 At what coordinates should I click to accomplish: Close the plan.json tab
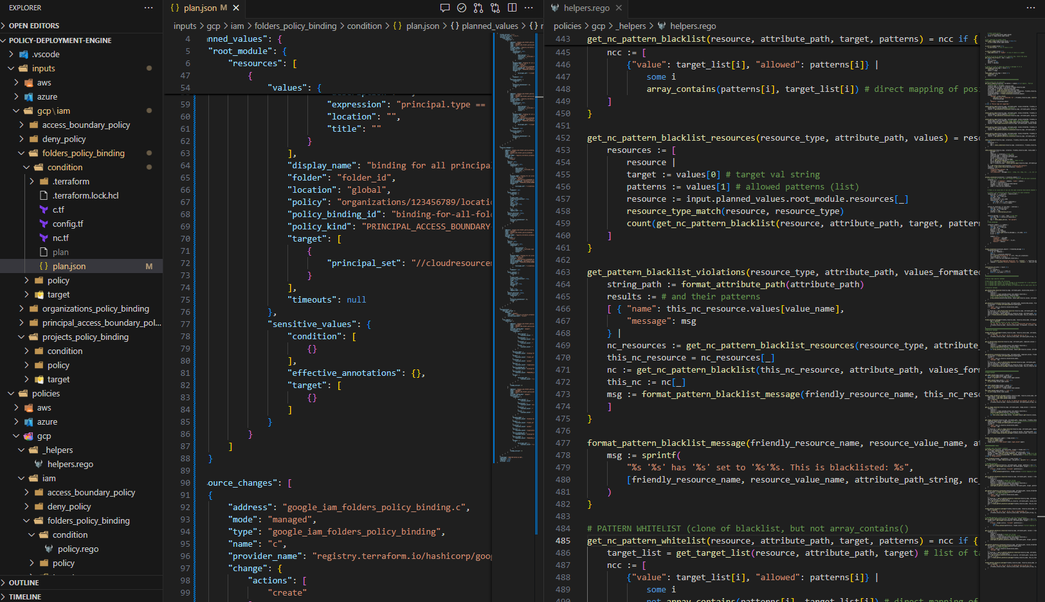[x=236, y=8]
